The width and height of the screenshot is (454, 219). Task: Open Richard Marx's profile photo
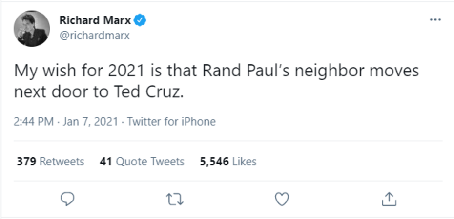tap(32, 29)
